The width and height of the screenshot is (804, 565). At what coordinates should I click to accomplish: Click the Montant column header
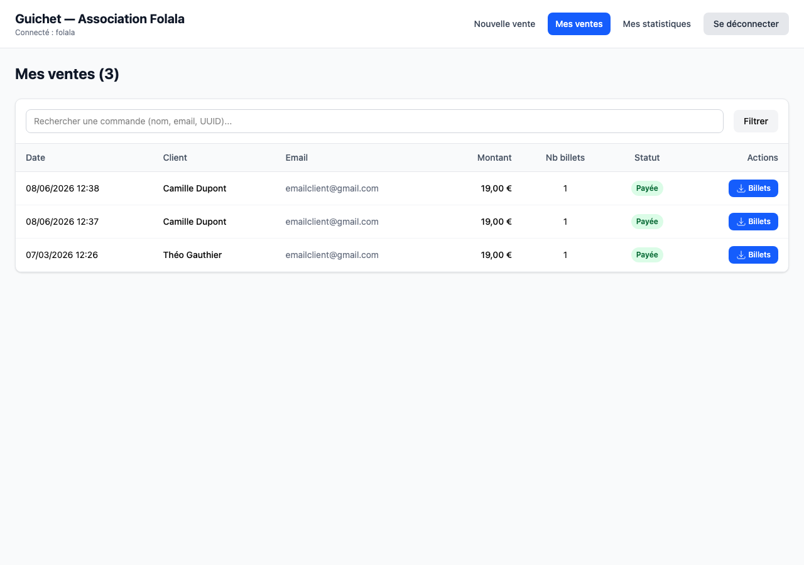[494, 158]
